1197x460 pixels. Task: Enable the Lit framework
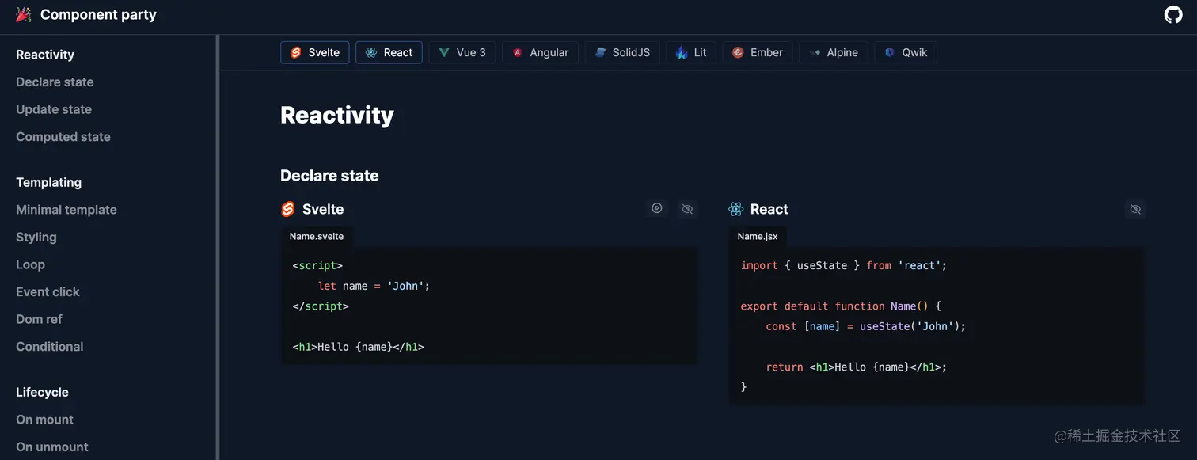691,52
